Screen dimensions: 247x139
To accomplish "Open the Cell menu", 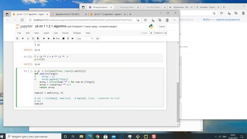I will (x=56, y=33).
